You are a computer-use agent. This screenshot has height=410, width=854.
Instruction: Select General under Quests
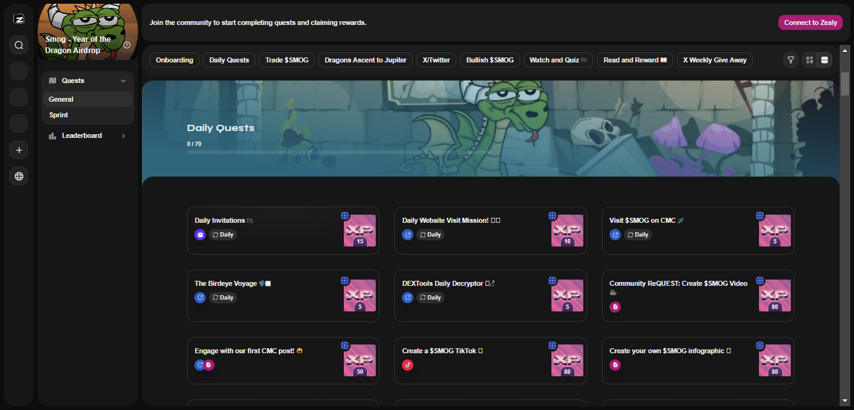(x=88, y=99)
